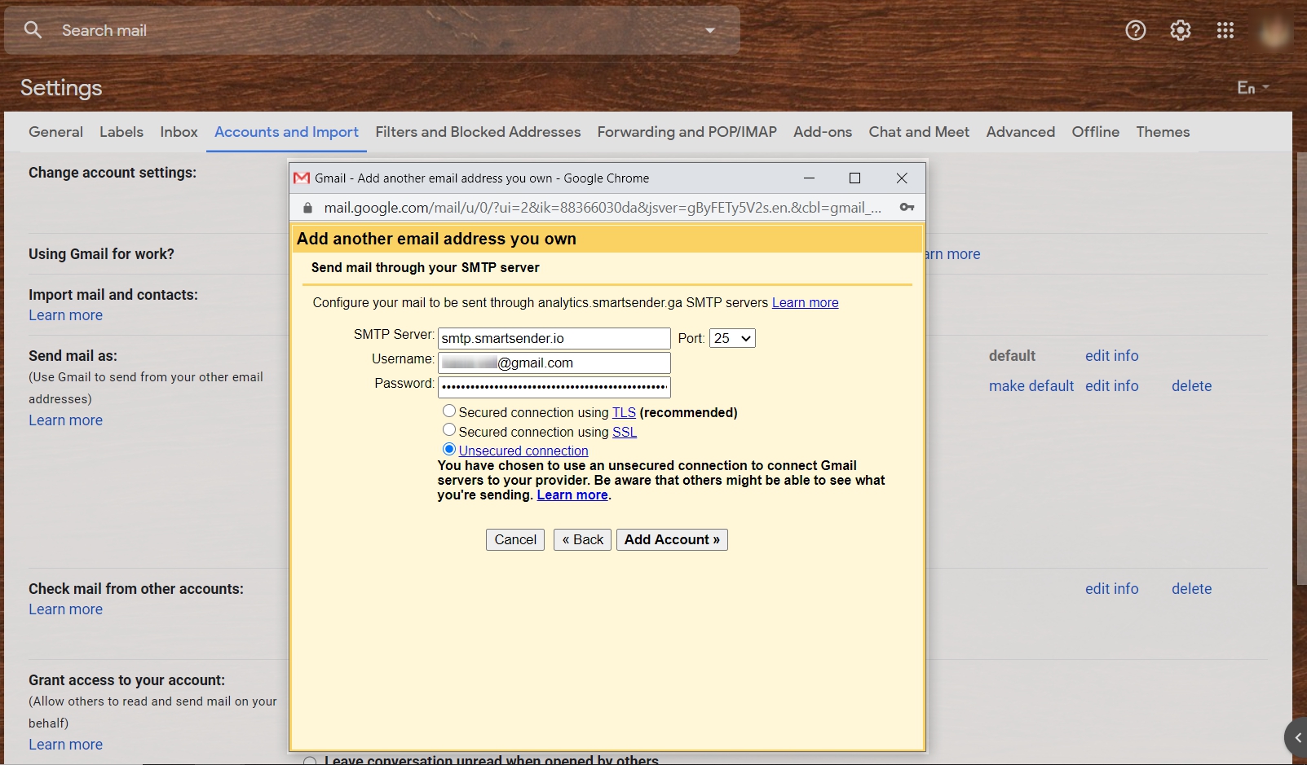Open the TLS help link
This screenshot has width=1307, height=765.
pyautogui.click(x=624, y=413)
